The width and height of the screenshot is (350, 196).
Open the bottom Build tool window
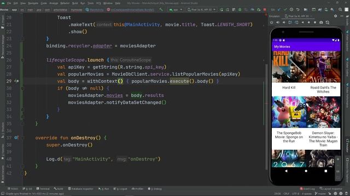click(59, 189)
